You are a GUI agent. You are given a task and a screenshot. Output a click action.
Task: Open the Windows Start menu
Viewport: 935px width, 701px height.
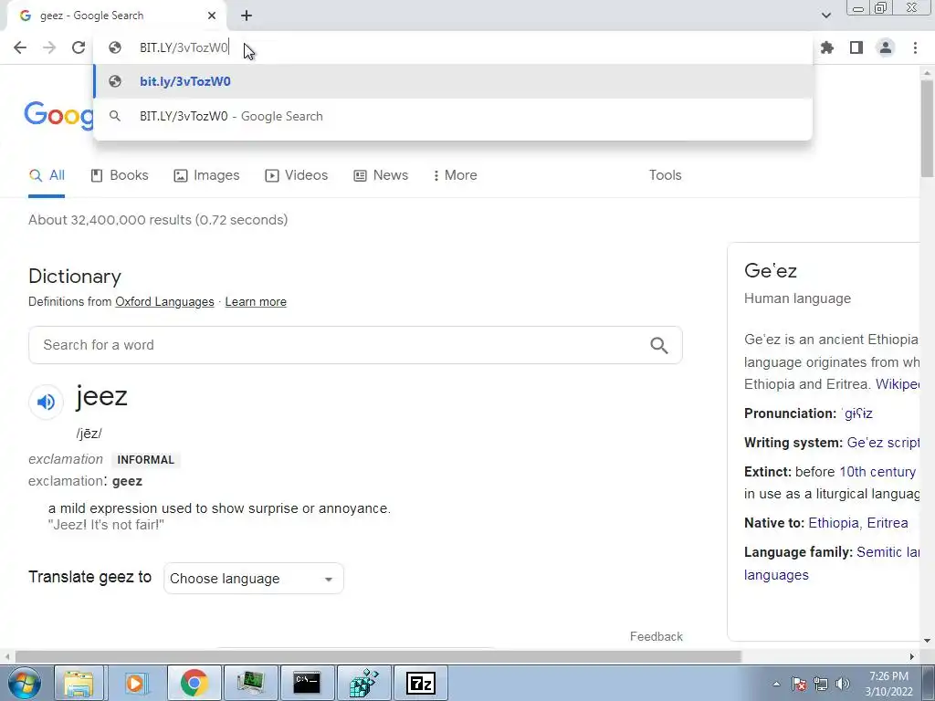coord(24,683)
